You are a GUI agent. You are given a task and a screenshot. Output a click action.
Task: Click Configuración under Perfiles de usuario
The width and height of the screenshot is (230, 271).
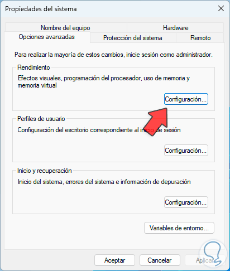point(186,151)
